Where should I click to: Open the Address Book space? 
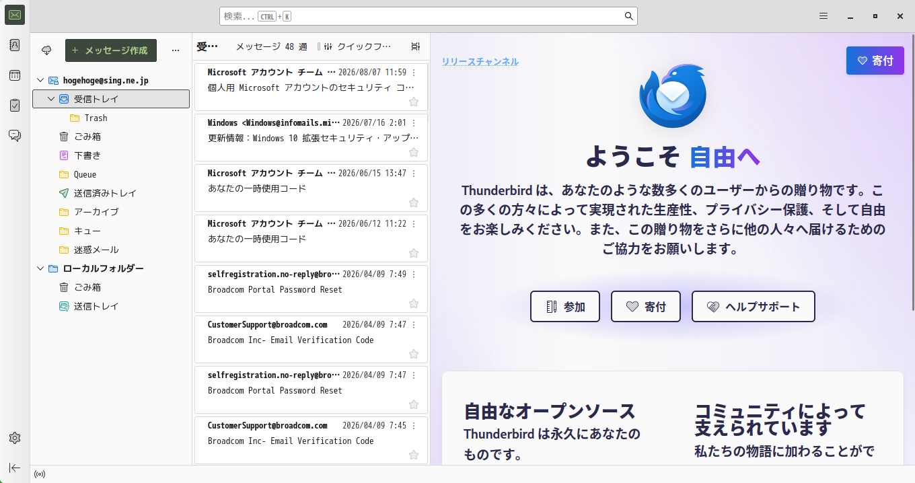pyautogui.click(x=15, y=46)
